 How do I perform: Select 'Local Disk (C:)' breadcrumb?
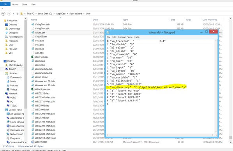[45, 14]
